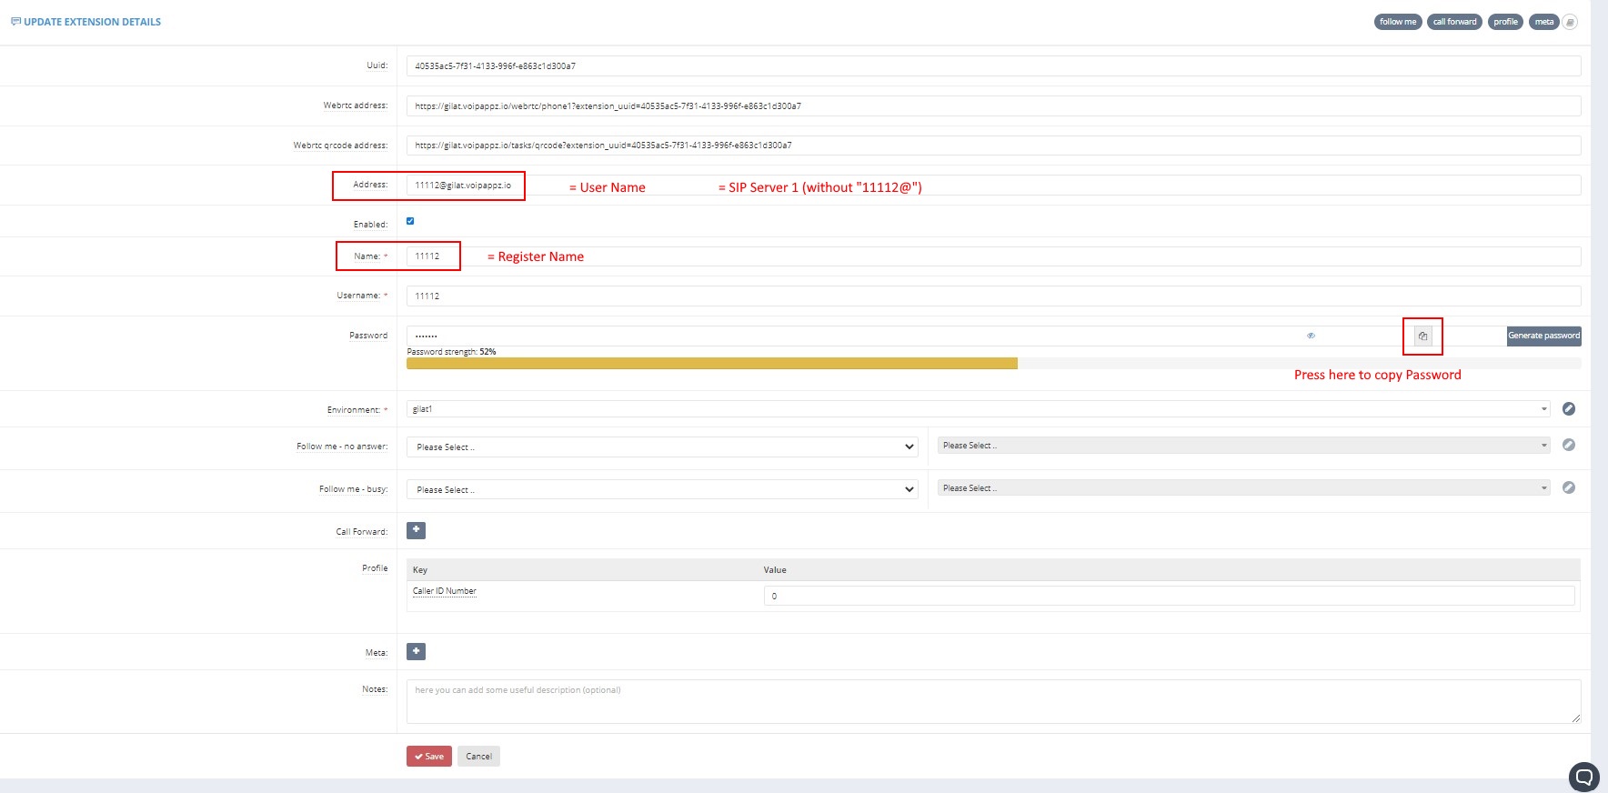
Task: Click the pencil icon in the Follow me - busy row
Action: click(x=1568, y=488)
